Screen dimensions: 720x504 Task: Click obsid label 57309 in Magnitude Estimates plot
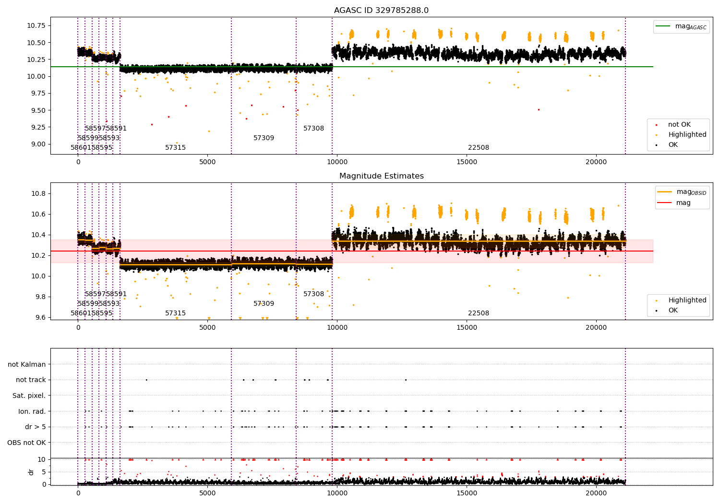click(264, 304)
